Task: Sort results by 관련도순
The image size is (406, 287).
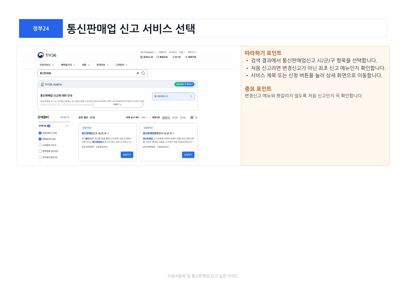Action: 166,118
